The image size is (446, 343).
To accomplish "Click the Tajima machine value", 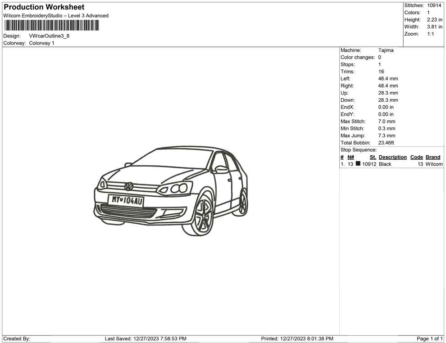I will [386, 50].
